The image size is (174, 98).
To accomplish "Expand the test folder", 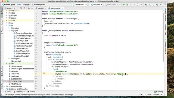I will click(x=7, y=63).
